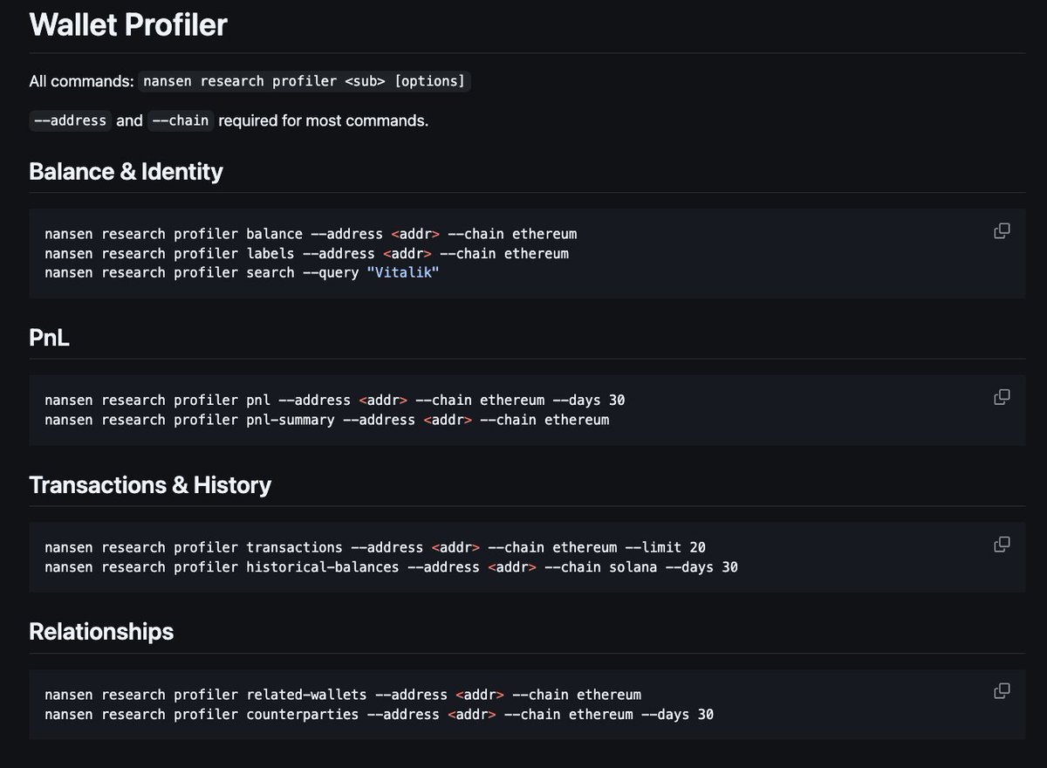Click the inline '--address' code tag
This screenshot has width=1047, height=768.
(70, 120)
